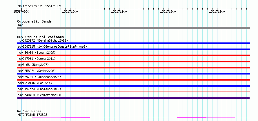This screenshot has height=121, width=258.
Task: Open gene label KRTCAP2|NM_173852
Action: tap(32, 115)
